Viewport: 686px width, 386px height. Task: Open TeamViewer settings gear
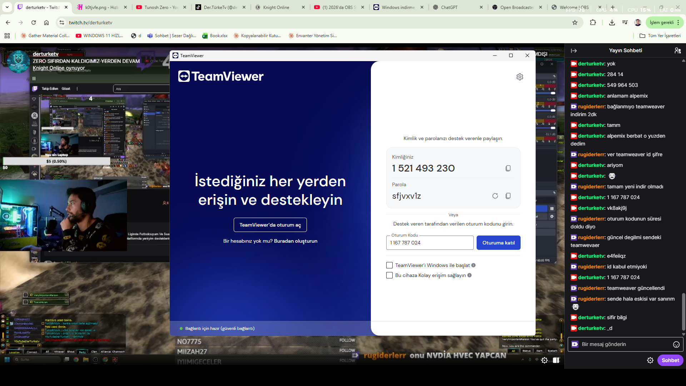520,77
